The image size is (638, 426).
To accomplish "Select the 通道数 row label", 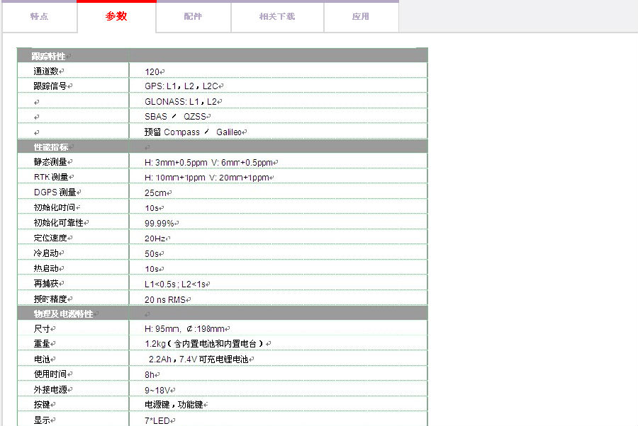I will click(x=46, y=71).
